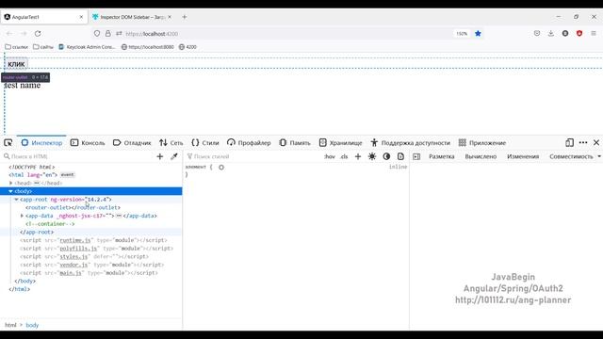The width and height of the screenshot is (603, 339).
Task: Open the Память tab
Action: 295,142
